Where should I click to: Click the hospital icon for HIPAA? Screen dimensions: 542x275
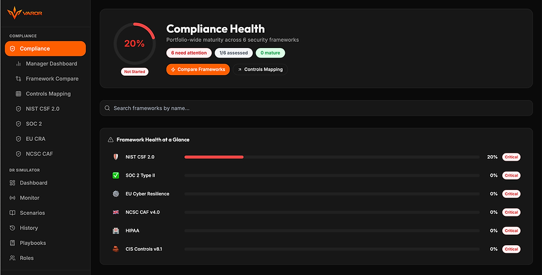[x=116, y=231]
